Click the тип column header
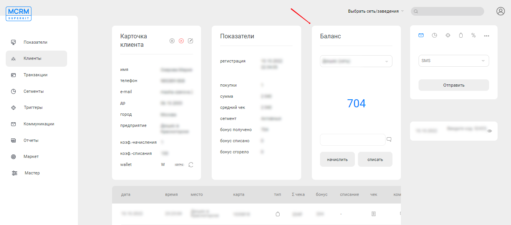Image resolution: width=511 pixels, height=225 pixels. pos(278,194)
